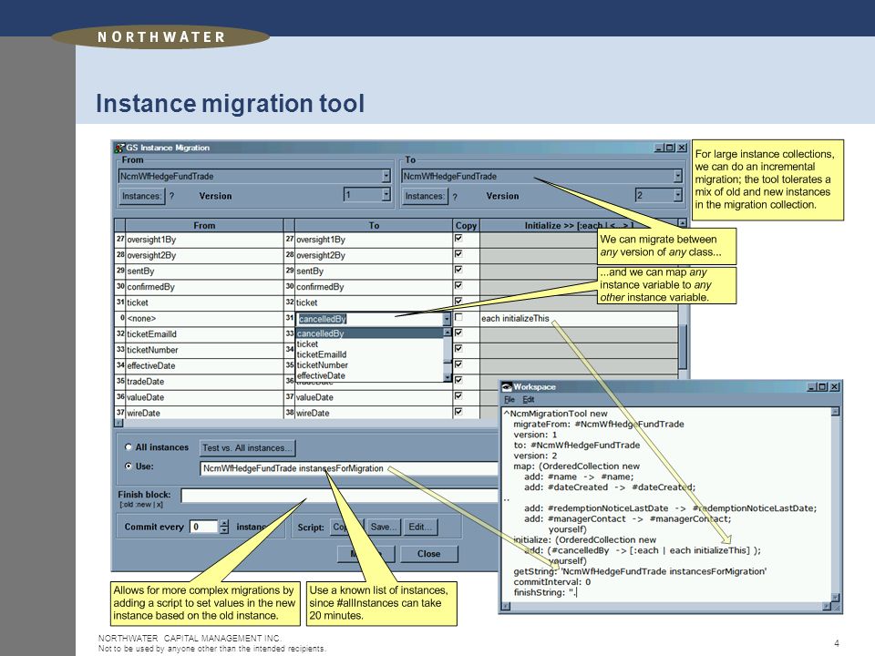Click the scroll-up arrow in the cancelledBy dropdown list

click(447, 332)
